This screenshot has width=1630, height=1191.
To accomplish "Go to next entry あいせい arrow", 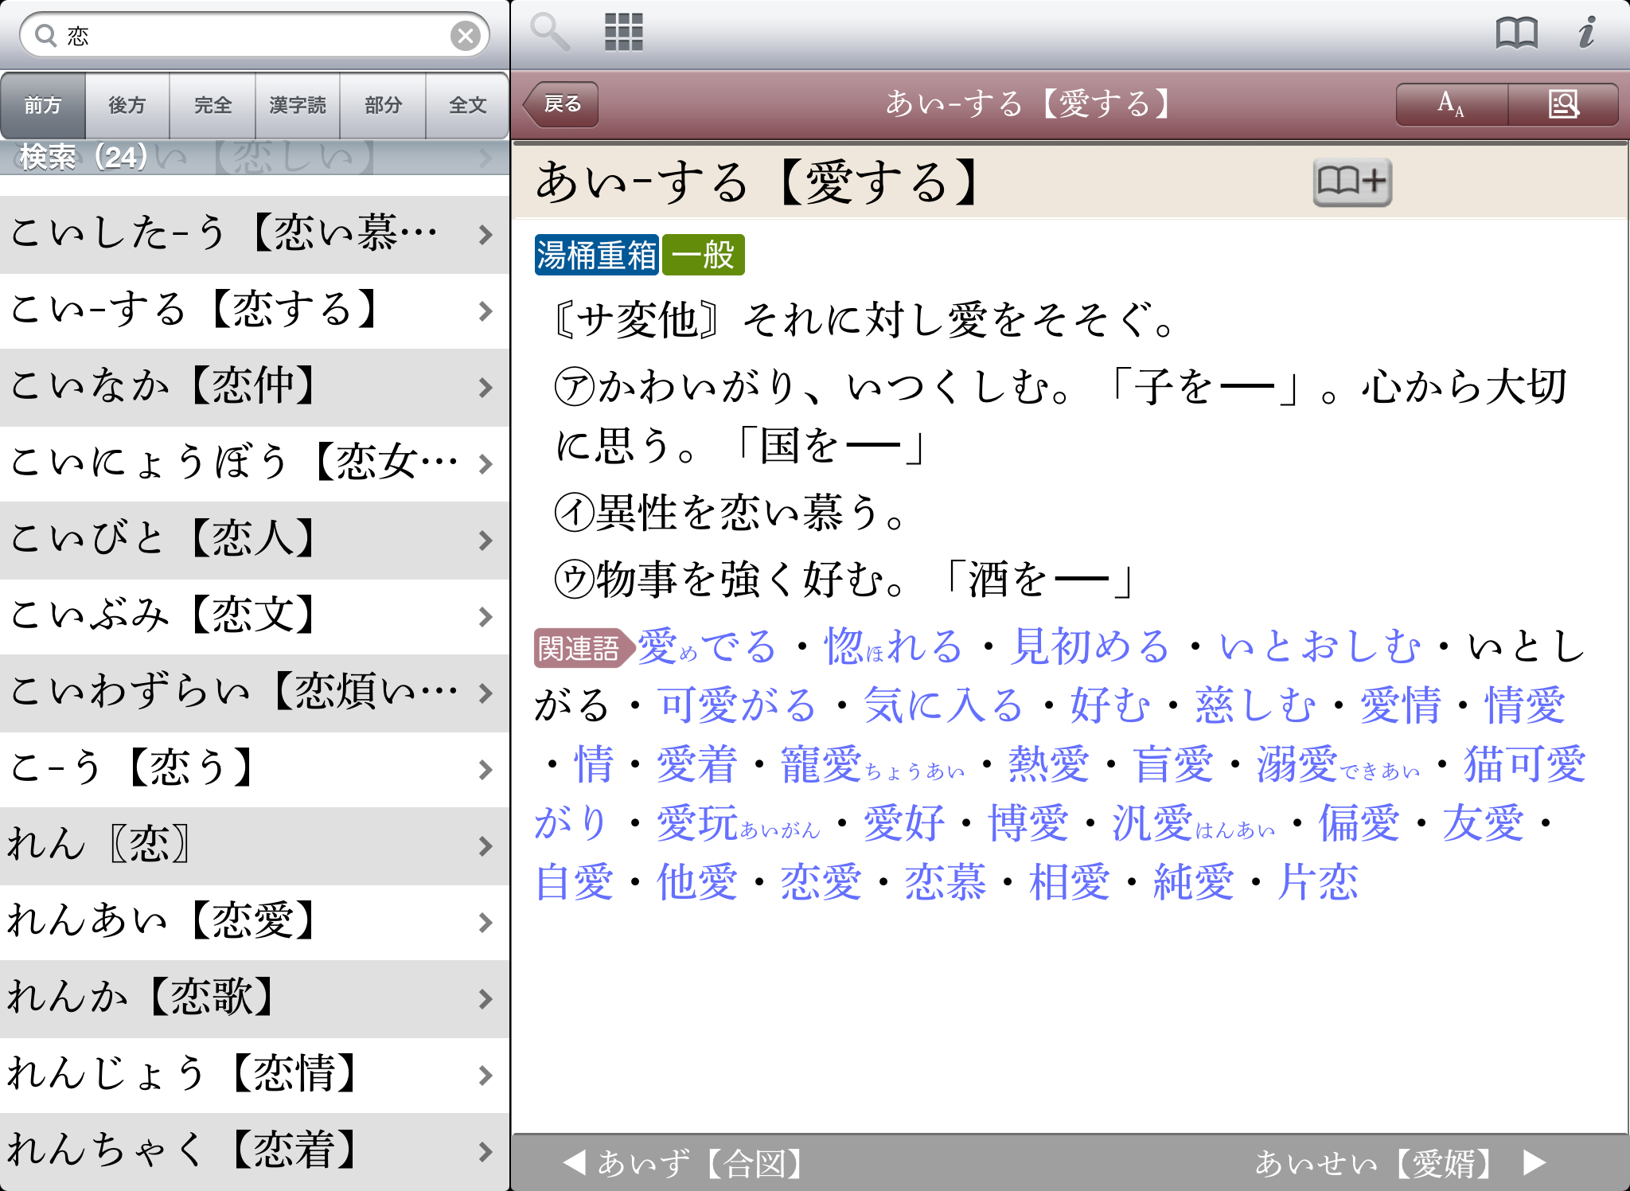I will pyautogui.click(x=1534, y=1162).
